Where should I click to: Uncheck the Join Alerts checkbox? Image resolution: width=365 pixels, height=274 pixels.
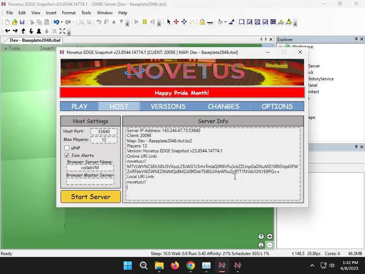pos(67,156)
